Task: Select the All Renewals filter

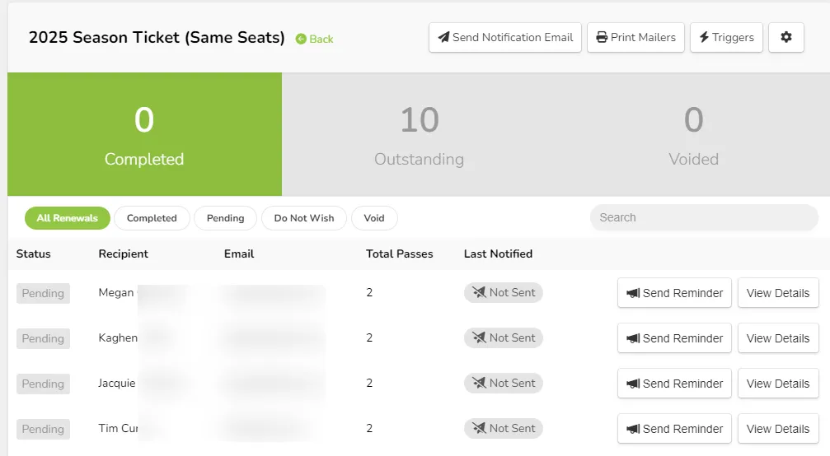Action: click(68, 218)
